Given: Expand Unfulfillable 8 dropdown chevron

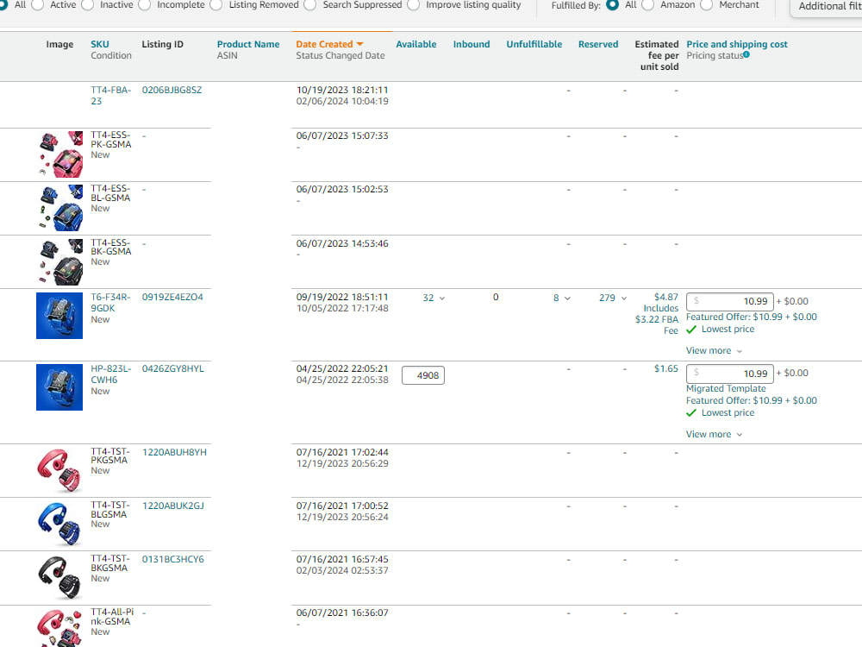Looking at the screenshot, I should click(x=568, y=298).
